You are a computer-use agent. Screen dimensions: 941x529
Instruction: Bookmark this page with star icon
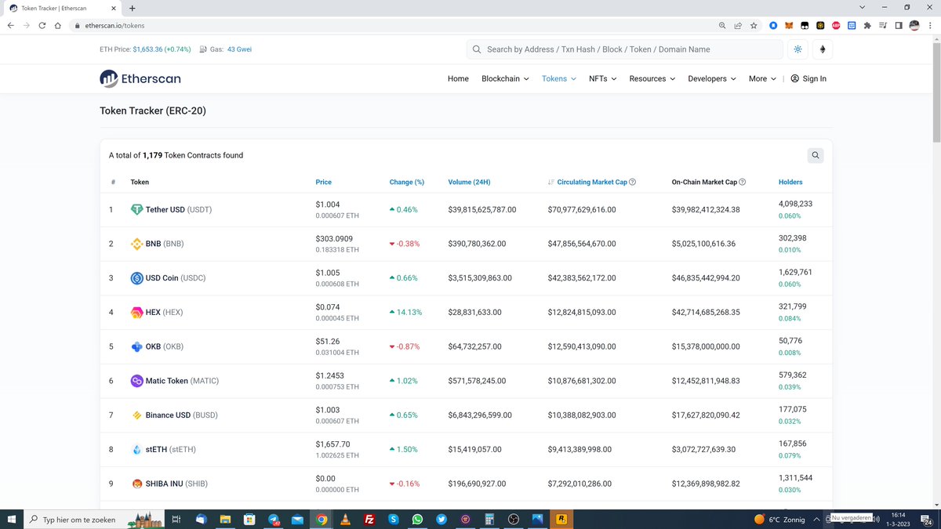[x=754, y=25]
